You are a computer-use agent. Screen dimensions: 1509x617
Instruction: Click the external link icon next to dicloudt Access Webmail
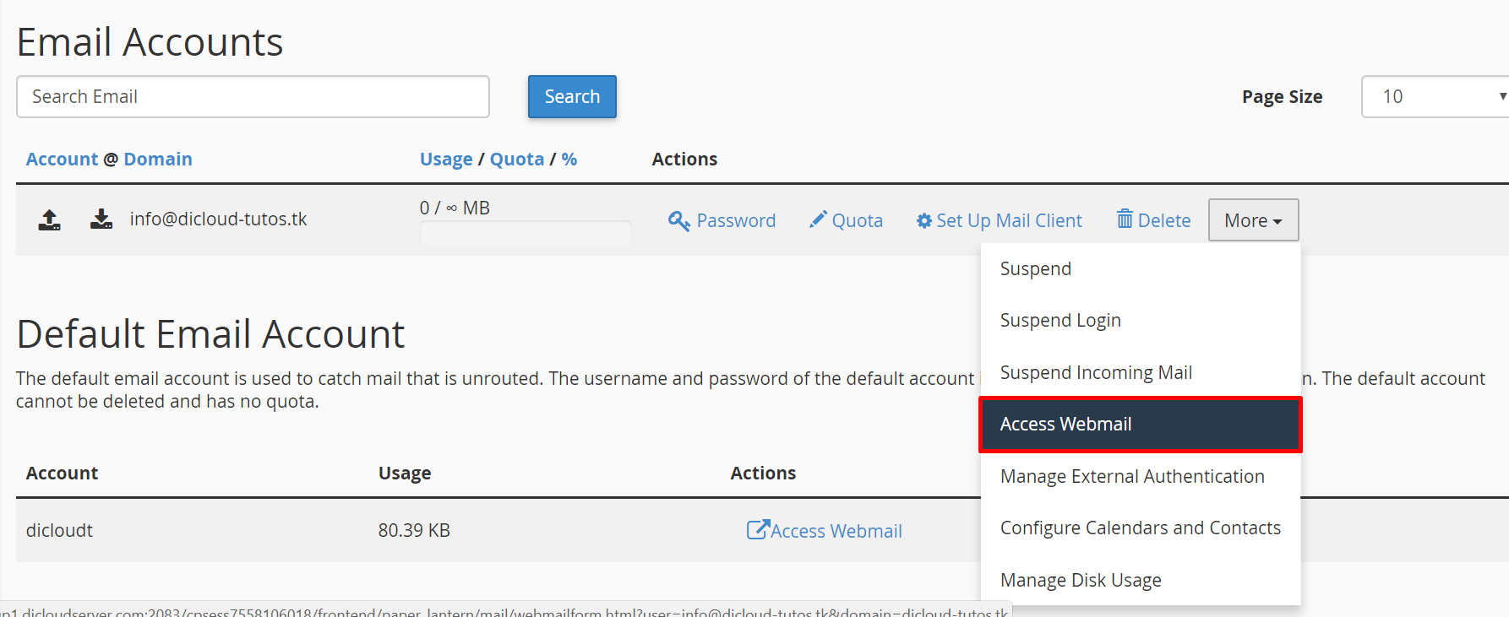(758, 529)
